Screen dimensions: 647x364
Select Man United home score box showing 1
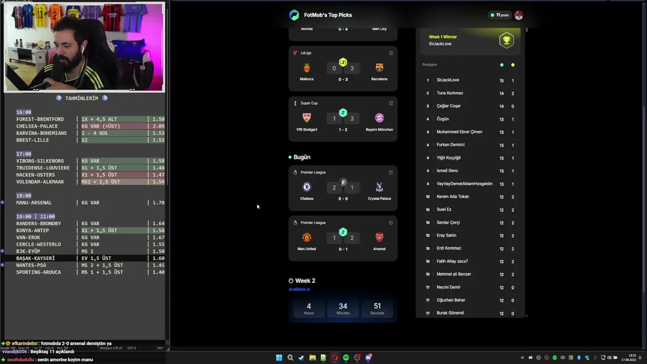coord(334,238)
